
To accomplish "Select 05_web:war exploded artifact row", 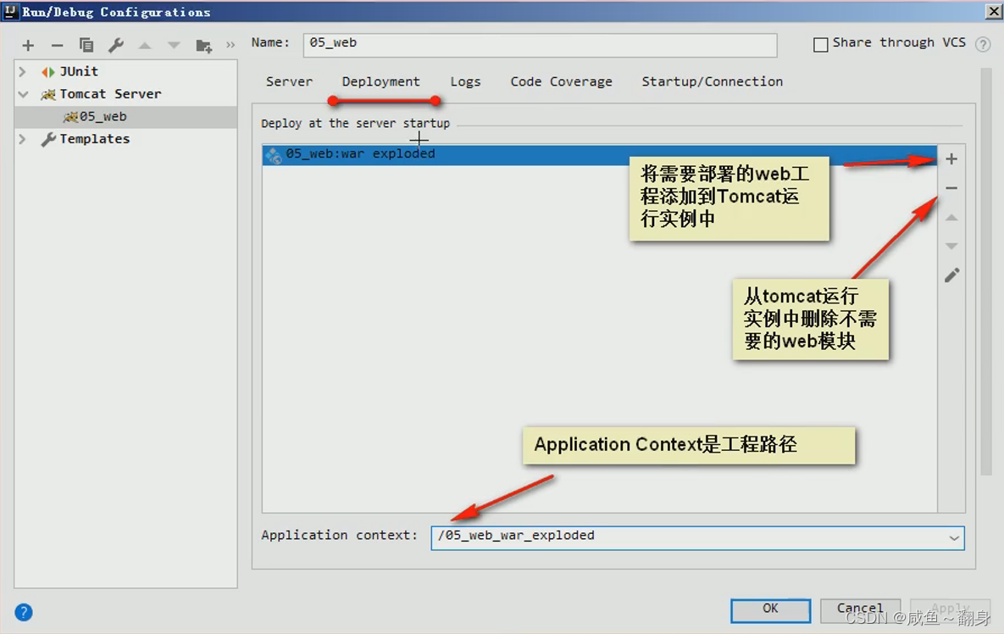I will point(599,155).
